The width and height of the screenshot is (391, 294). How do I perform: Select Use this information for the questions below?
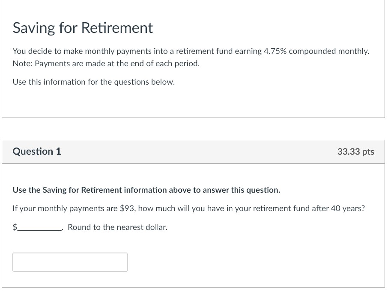pyautogui.click(x=94, y=82)
